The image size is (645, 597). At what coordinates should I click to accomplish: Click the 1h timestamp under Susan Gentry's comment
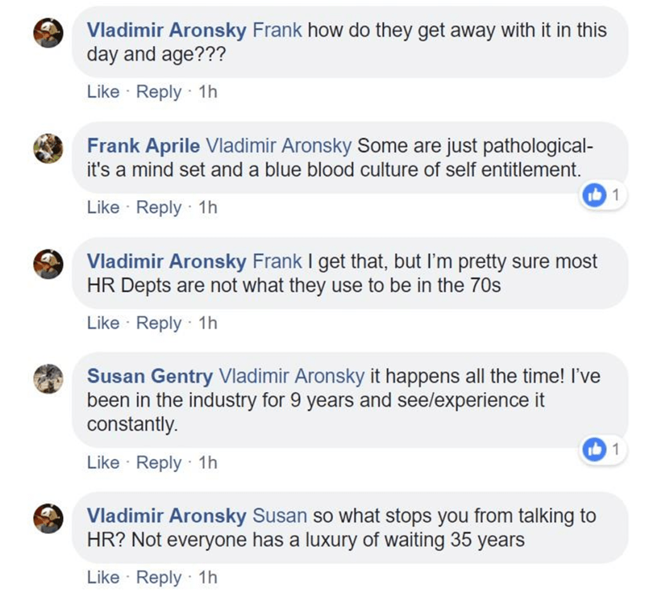(207, 463)
